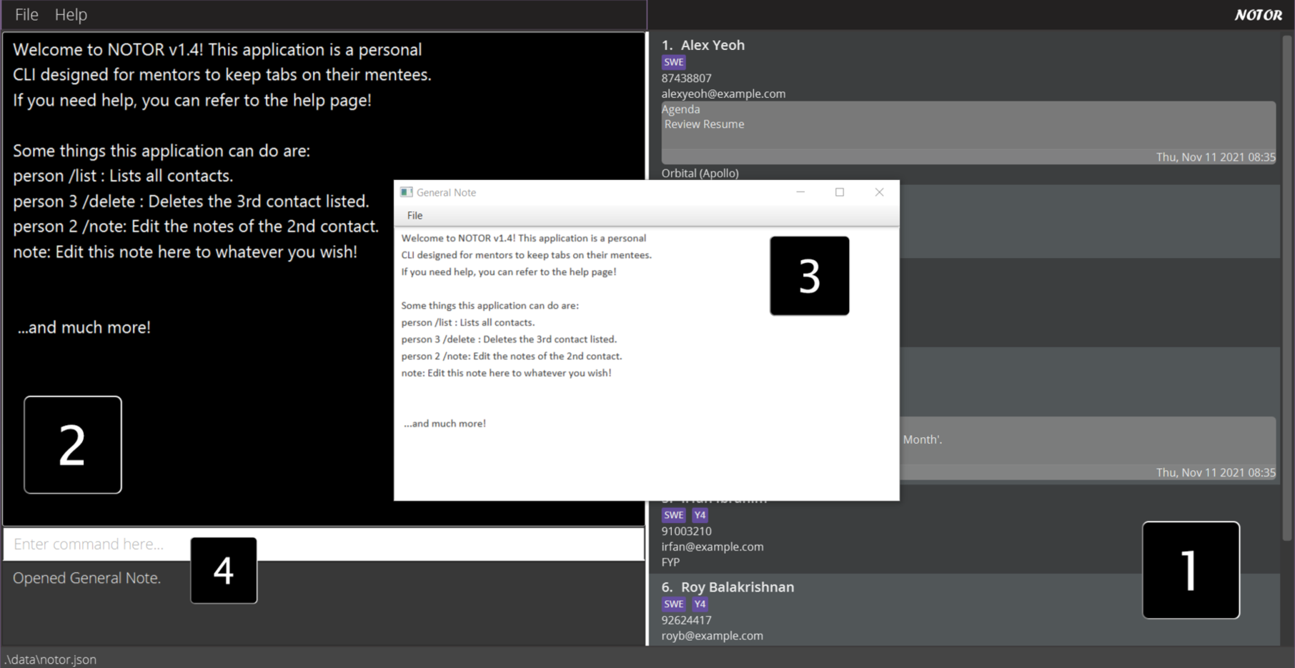Click email irfan@example.com
This screenshot has width=1295, height=668.
712,547
